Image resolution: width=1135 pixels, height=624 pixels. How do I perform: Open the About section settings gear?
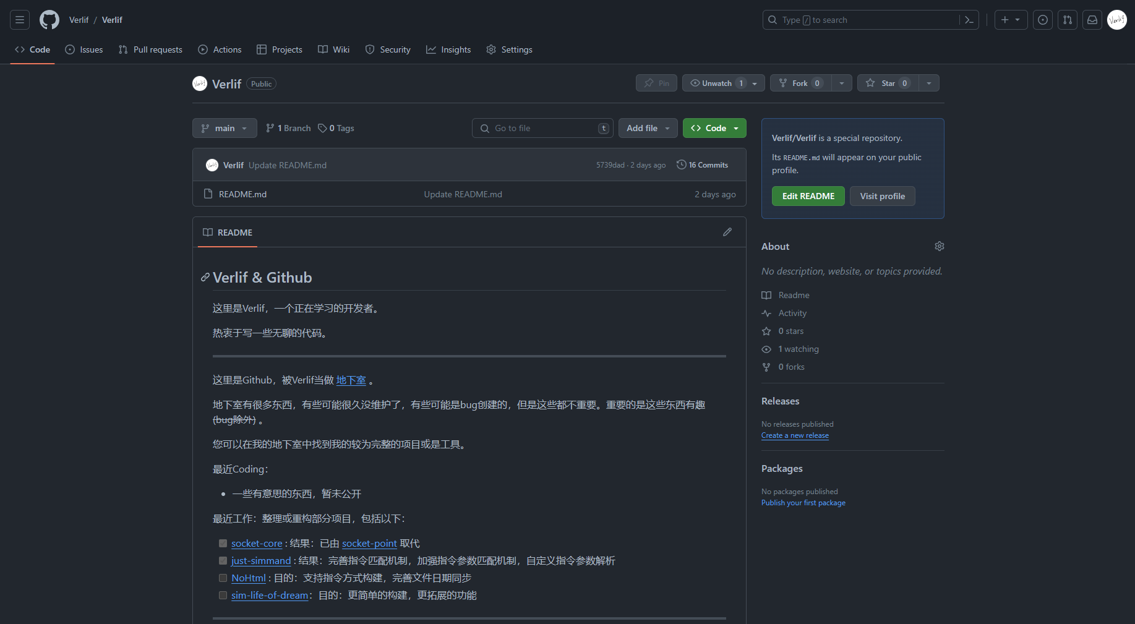point(940,246)
